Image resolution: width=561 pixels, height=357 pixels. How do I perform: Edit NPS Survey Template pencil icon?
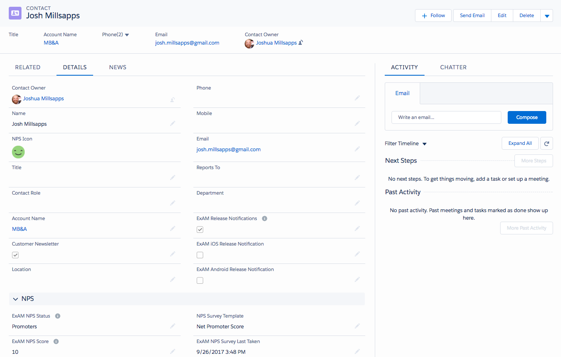(x=357, y=326)
